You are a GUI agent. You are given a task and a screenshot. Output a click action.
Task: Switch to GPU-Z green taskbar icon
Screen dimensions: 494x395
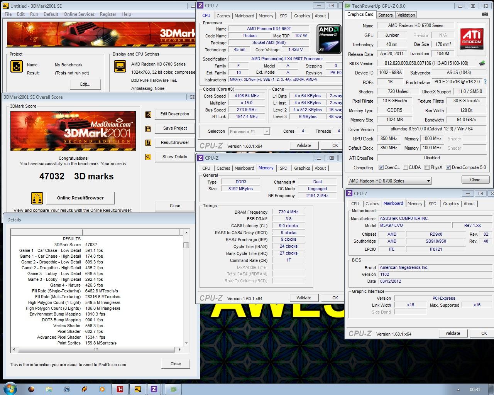tap(173, 389)
